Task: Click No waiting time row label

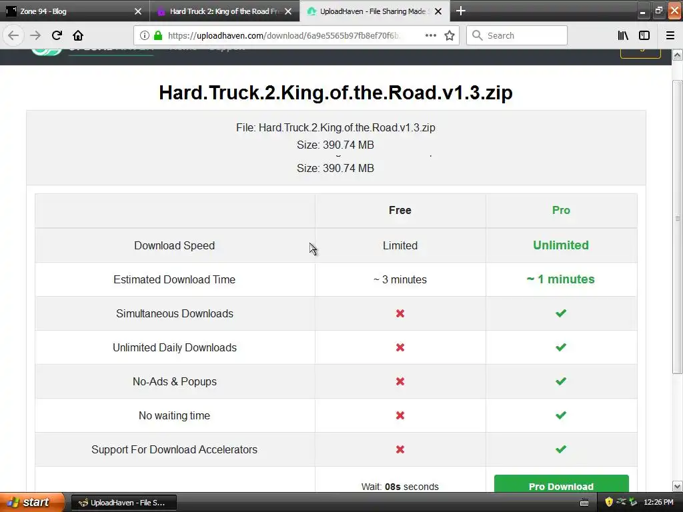Action: (x=174, y=415)
